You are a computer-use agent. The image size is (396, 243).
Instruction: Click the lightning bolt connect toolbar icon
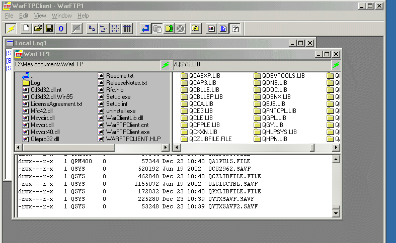click(11, 29)
